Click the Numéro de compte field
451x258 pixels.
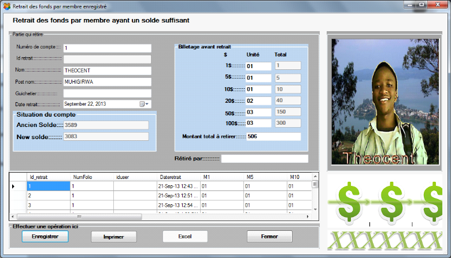click(107, 48)
